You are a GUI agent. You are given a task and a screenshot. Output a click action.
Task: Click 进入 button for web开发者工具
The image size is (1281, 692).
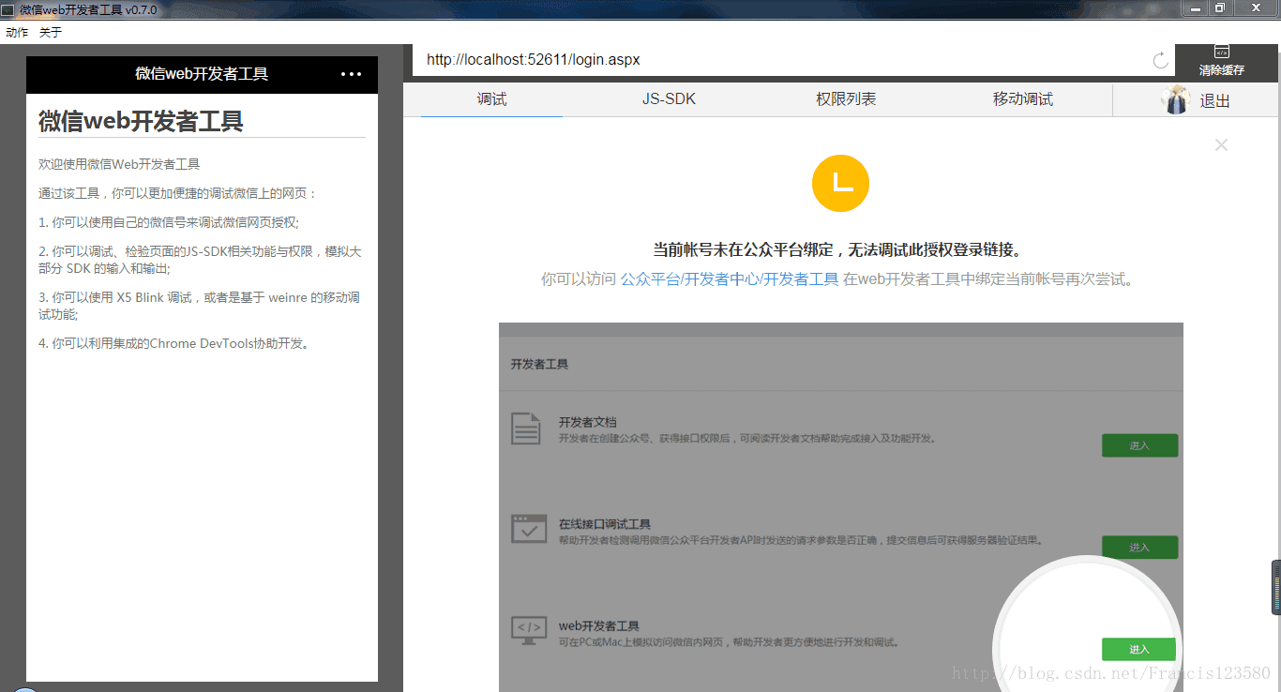1138,649
